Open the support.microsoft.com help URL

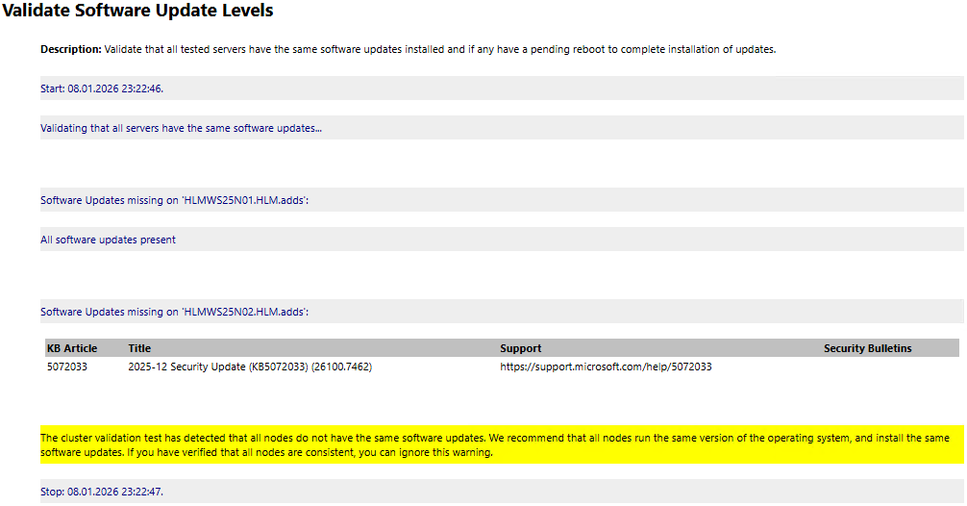point(606,367)
